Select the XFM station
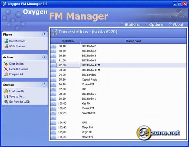 click(x=84, y=123)
